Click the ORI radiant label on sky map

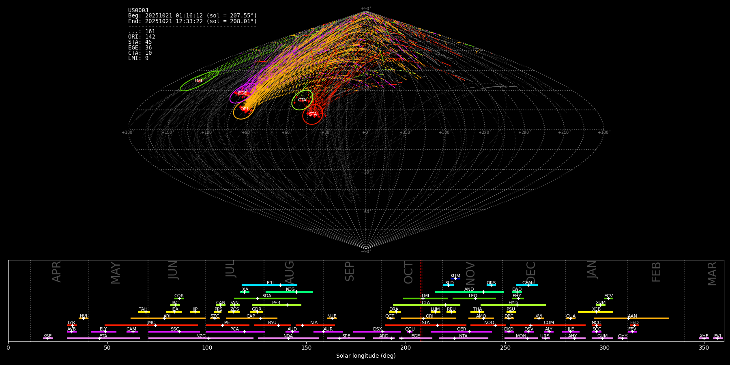245,109
